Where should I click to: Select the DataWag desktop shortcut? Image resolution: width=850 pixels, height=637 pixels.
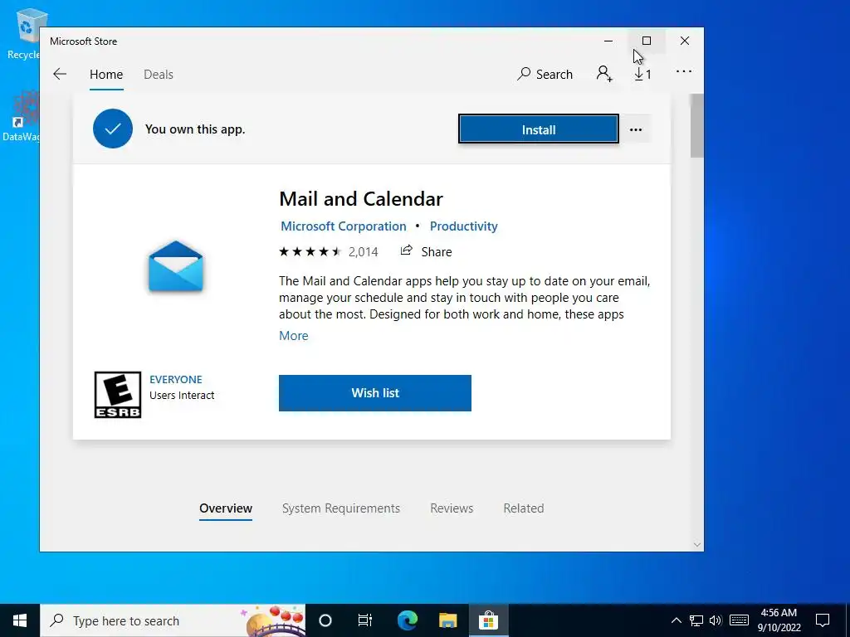(22, 116)
